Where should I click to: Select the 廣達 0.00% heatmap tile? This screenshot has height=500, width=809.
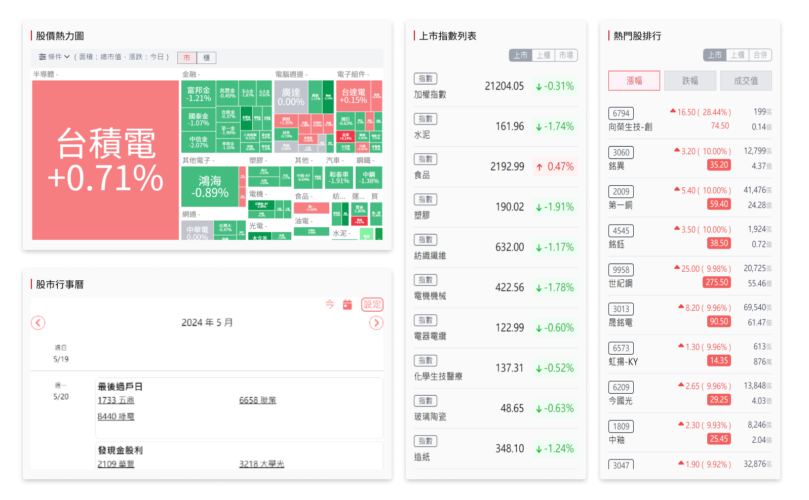pos(291,97)
